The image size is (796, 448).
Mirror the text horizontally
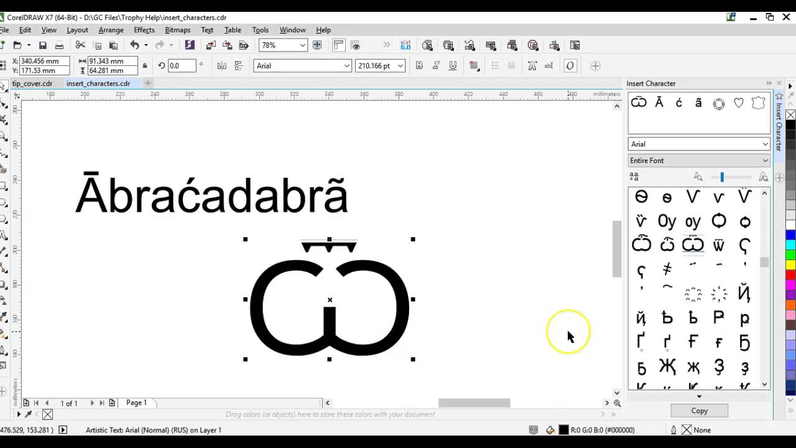click(x=221, y=66)
